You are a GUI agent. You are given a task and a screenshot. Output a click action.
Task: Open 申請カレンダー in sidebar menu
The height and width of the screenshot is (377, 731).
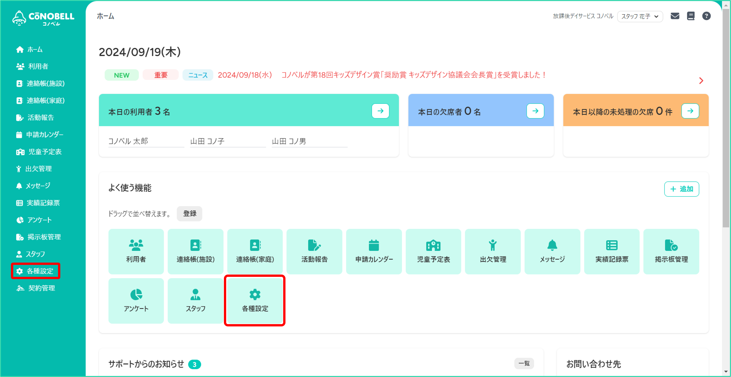[40, 134]
